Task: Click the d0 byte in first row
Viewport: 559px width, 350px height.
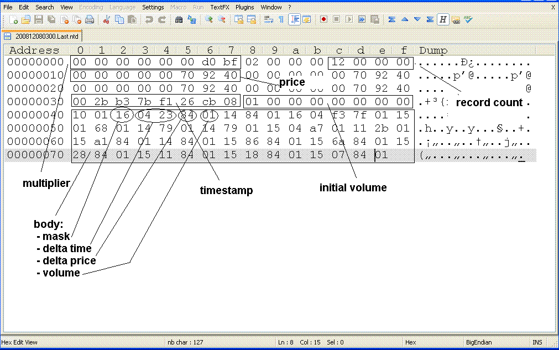Action: (x=209, y=62)
